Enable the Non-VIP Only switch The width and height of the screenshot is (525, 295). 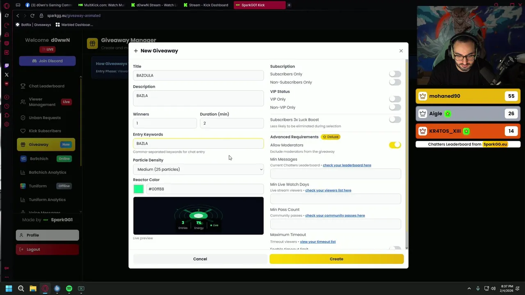pyautogui.click(x=395, y=107)
